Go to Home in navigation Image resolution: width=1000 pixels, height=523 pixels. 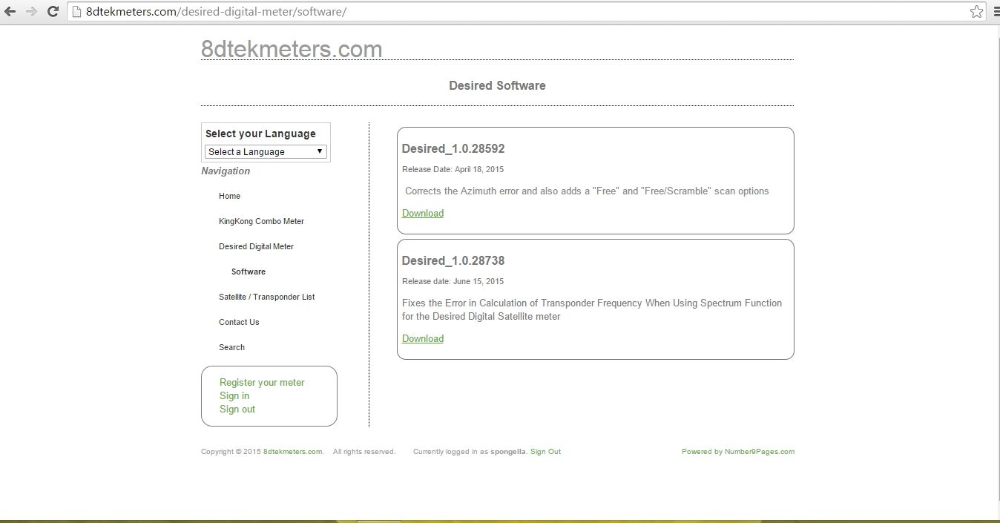[229, 196]
